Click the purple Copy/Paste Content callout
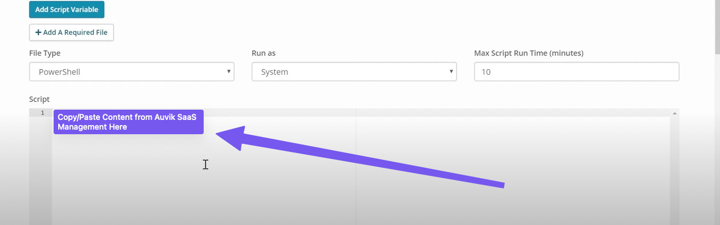The image size is (720, 225). point(128,122)
